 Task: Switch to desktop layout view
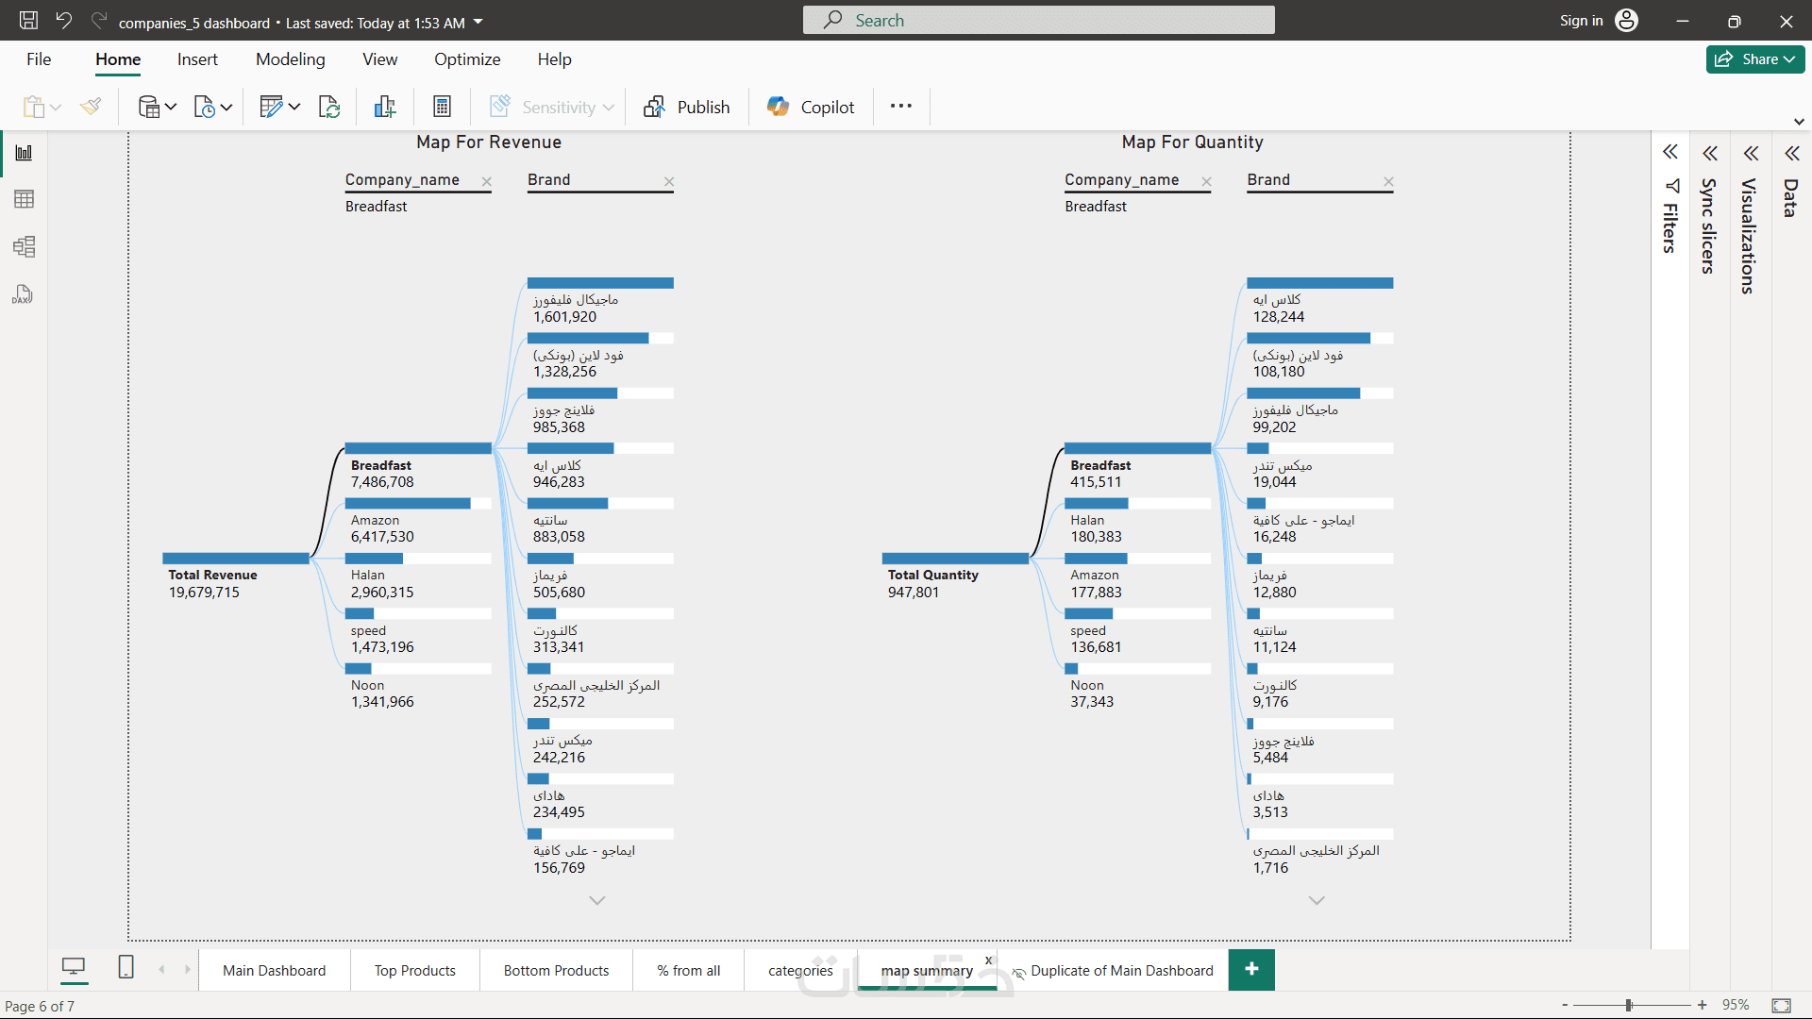(73, 968)
